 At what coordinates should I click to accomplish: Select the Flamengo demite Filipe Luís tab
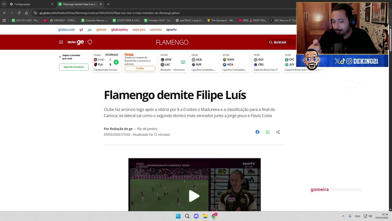pos(80,4)
